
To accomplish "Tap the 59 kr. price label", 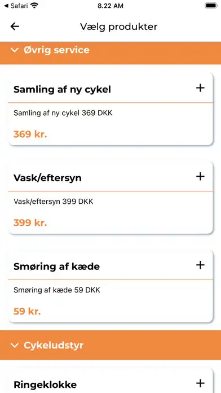I will coord(27,311).
